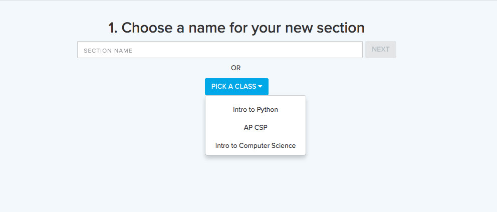Click the Intro to Python menu item

pos(255,109)
